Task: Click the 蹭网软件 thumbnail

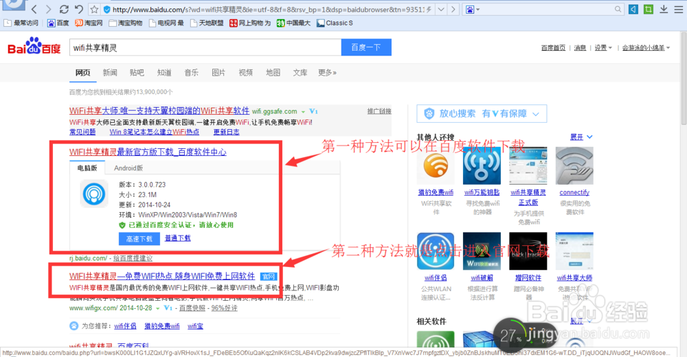Action: coord(528,251)
